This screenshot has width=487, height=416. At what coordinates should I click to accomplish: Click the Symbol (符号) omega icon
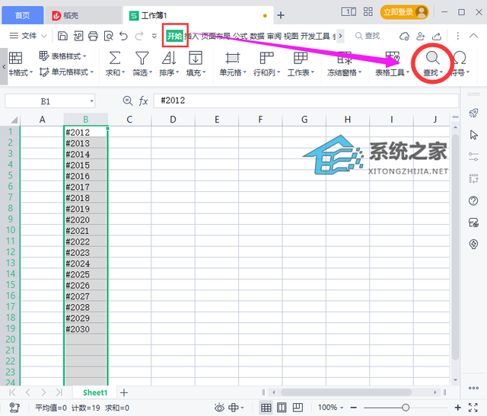click(x=460, y=58)
